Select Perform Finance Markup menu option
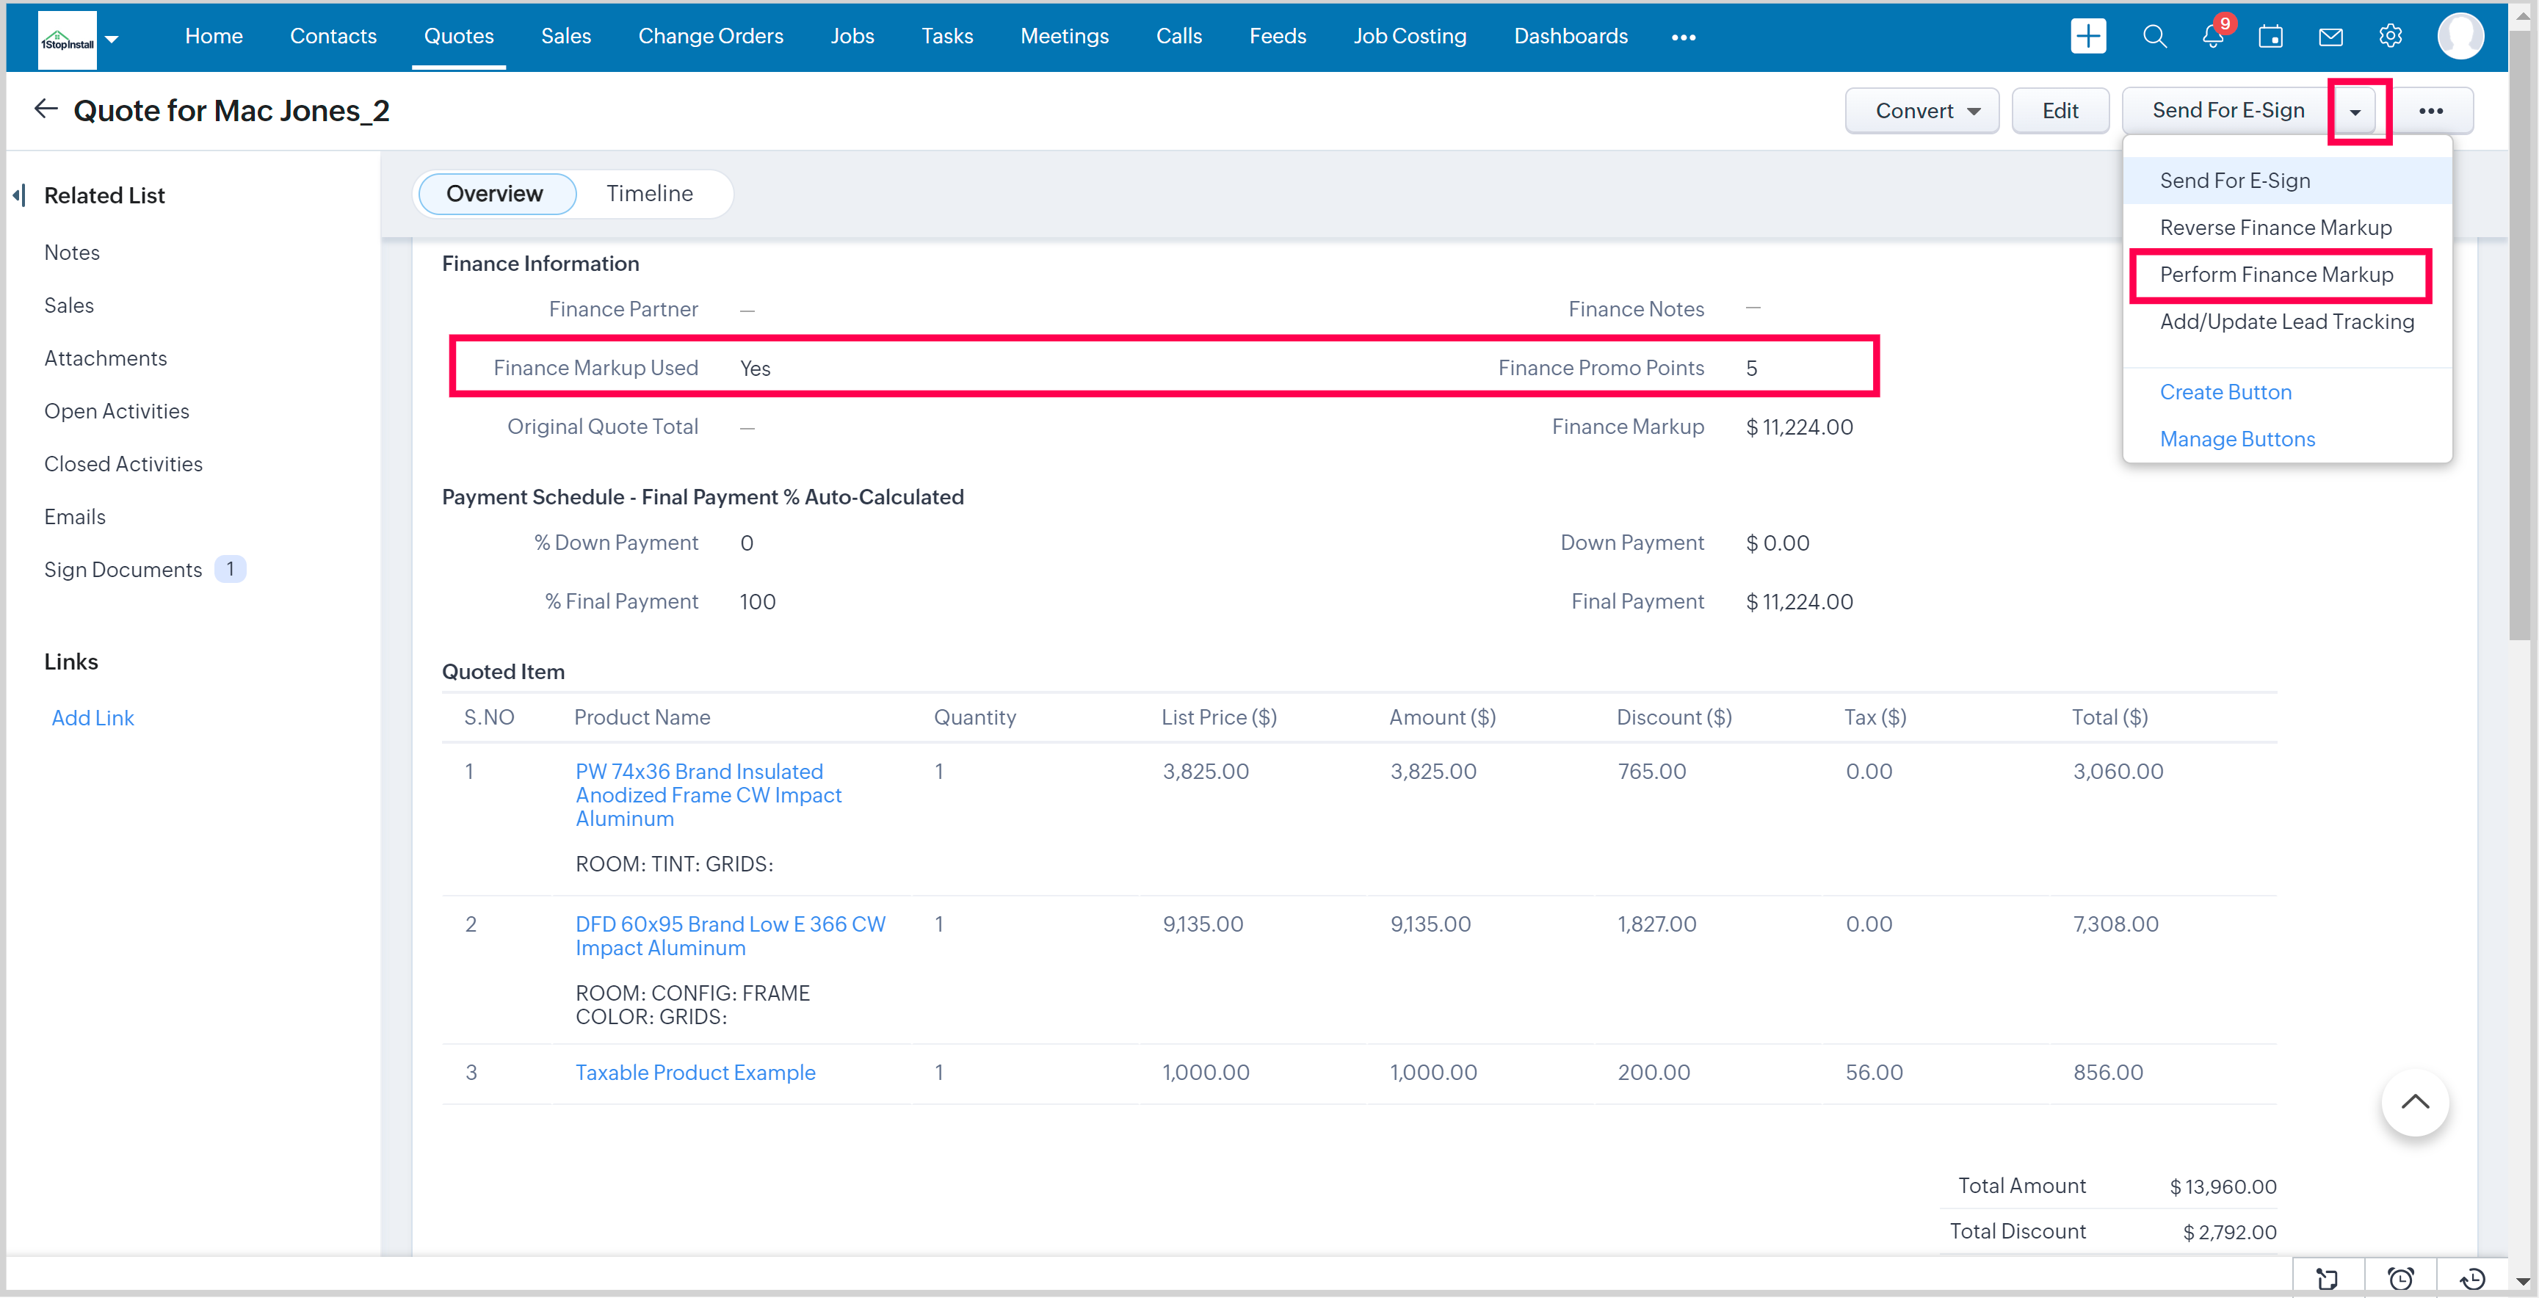2539x1298 pixels. point(2276,275)
